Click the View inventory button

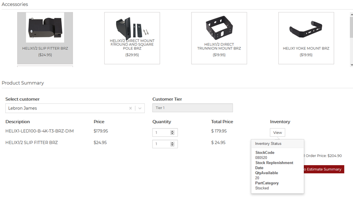click(x=277, y=133)
